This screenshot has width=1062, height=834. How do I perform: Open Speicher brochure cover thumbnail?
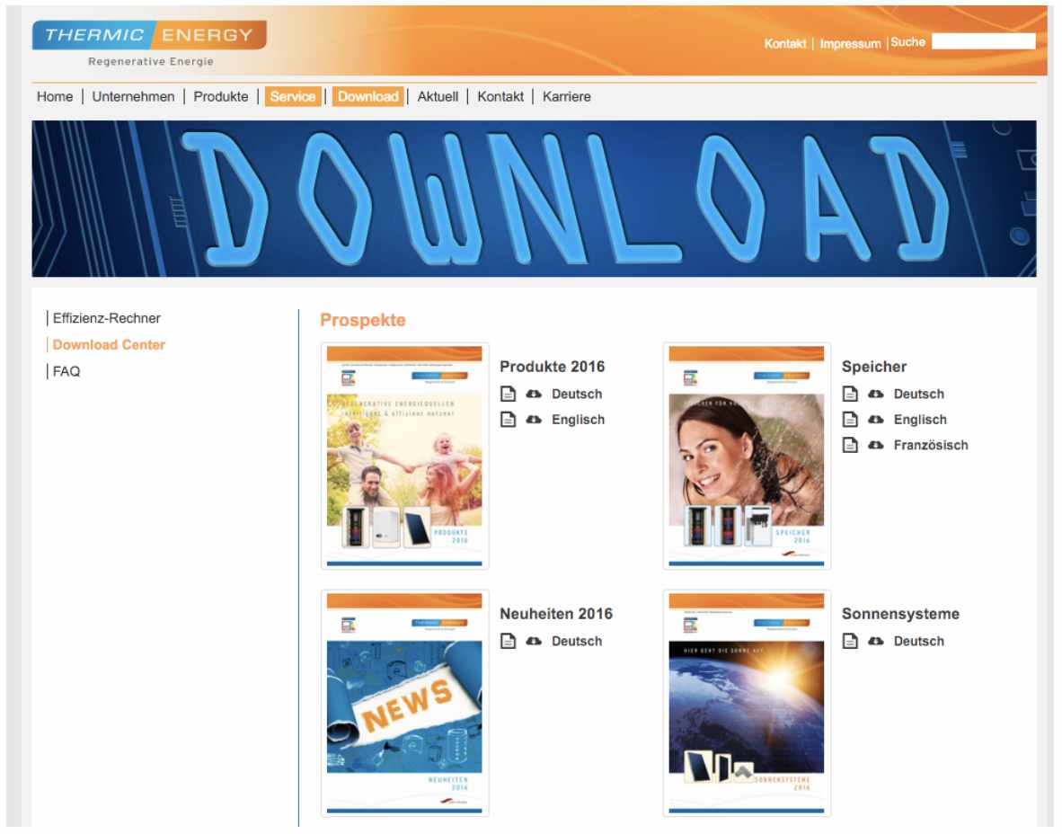747,457
